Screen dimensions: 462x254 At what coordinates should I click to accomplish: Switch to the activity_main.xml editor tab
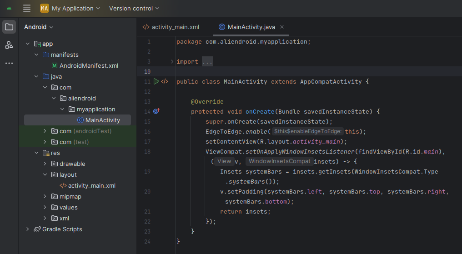click(171, 27)
